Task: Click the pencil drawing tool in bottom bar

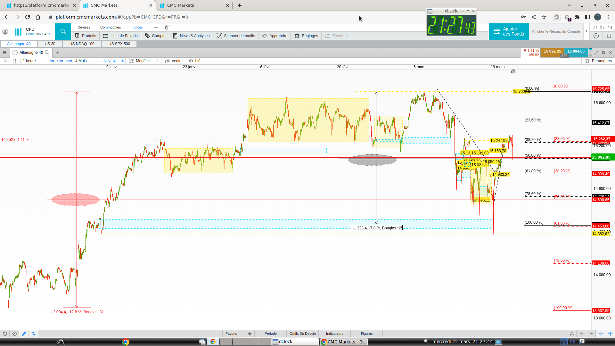Action: point(24,334)
